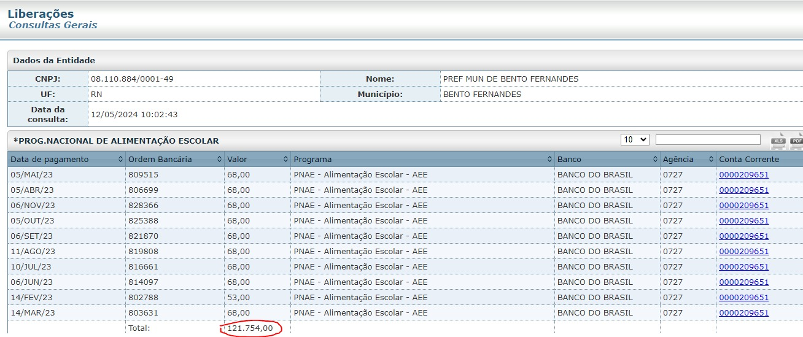Open account link for 10/JUL/23 payment
This screenshot has height=337, width=803.
743,267
